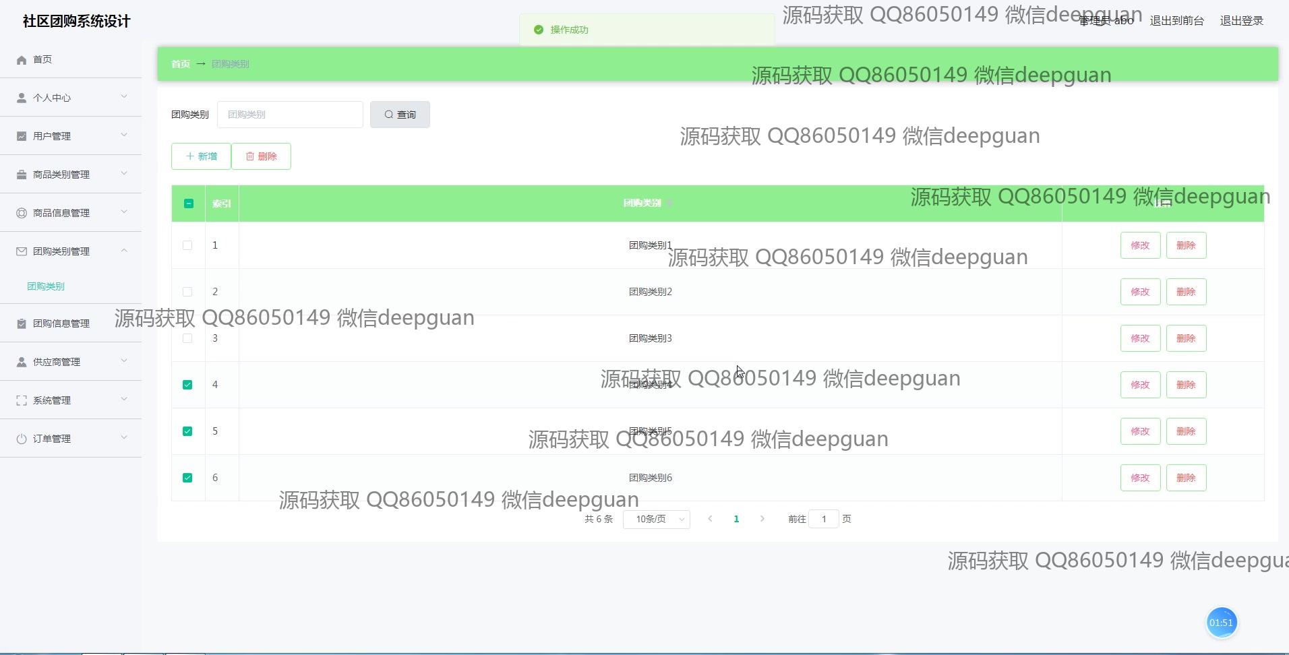Check the checkbox for row 1
The width and height of the screenshot is (1289, 655).
(187, 245)
